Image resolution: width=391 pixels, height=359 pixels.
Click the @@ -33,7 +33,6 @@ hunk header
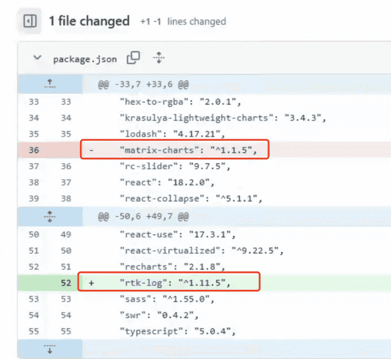(x=144, y=84)
